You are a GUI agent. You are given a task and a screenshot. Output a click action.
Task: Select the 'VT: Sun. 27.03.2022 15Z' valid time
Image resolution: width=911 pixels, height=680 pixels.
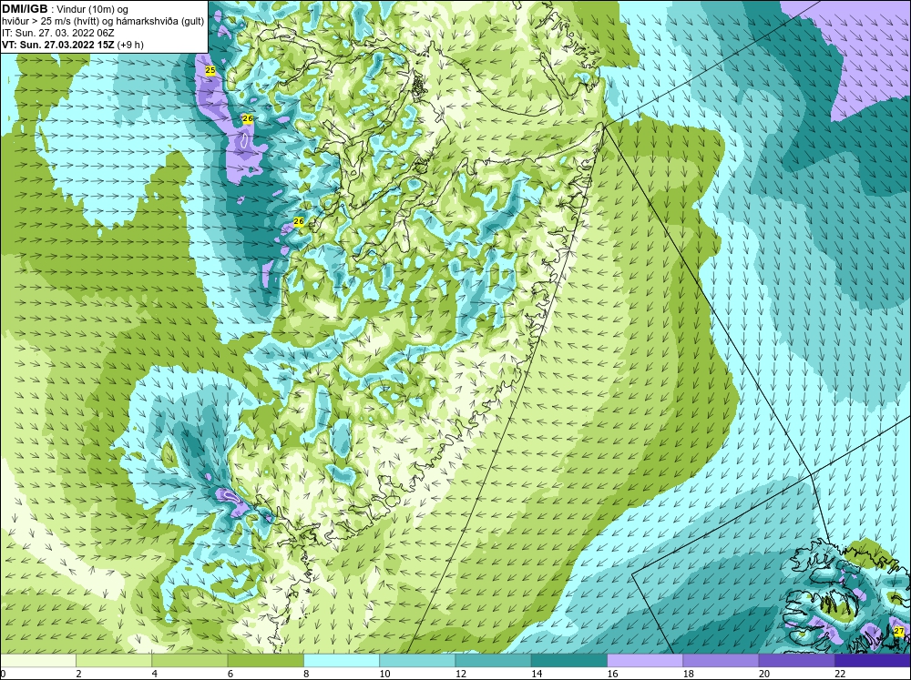coord(58,45)
